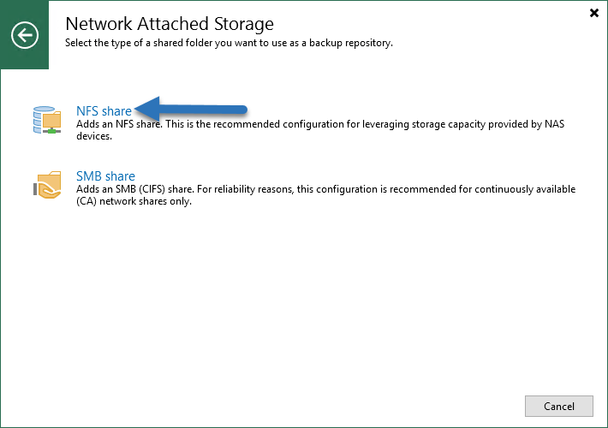The image size is (608, 428).
Task: Click the green header block behind the back arrow
Action: (25, 35)
